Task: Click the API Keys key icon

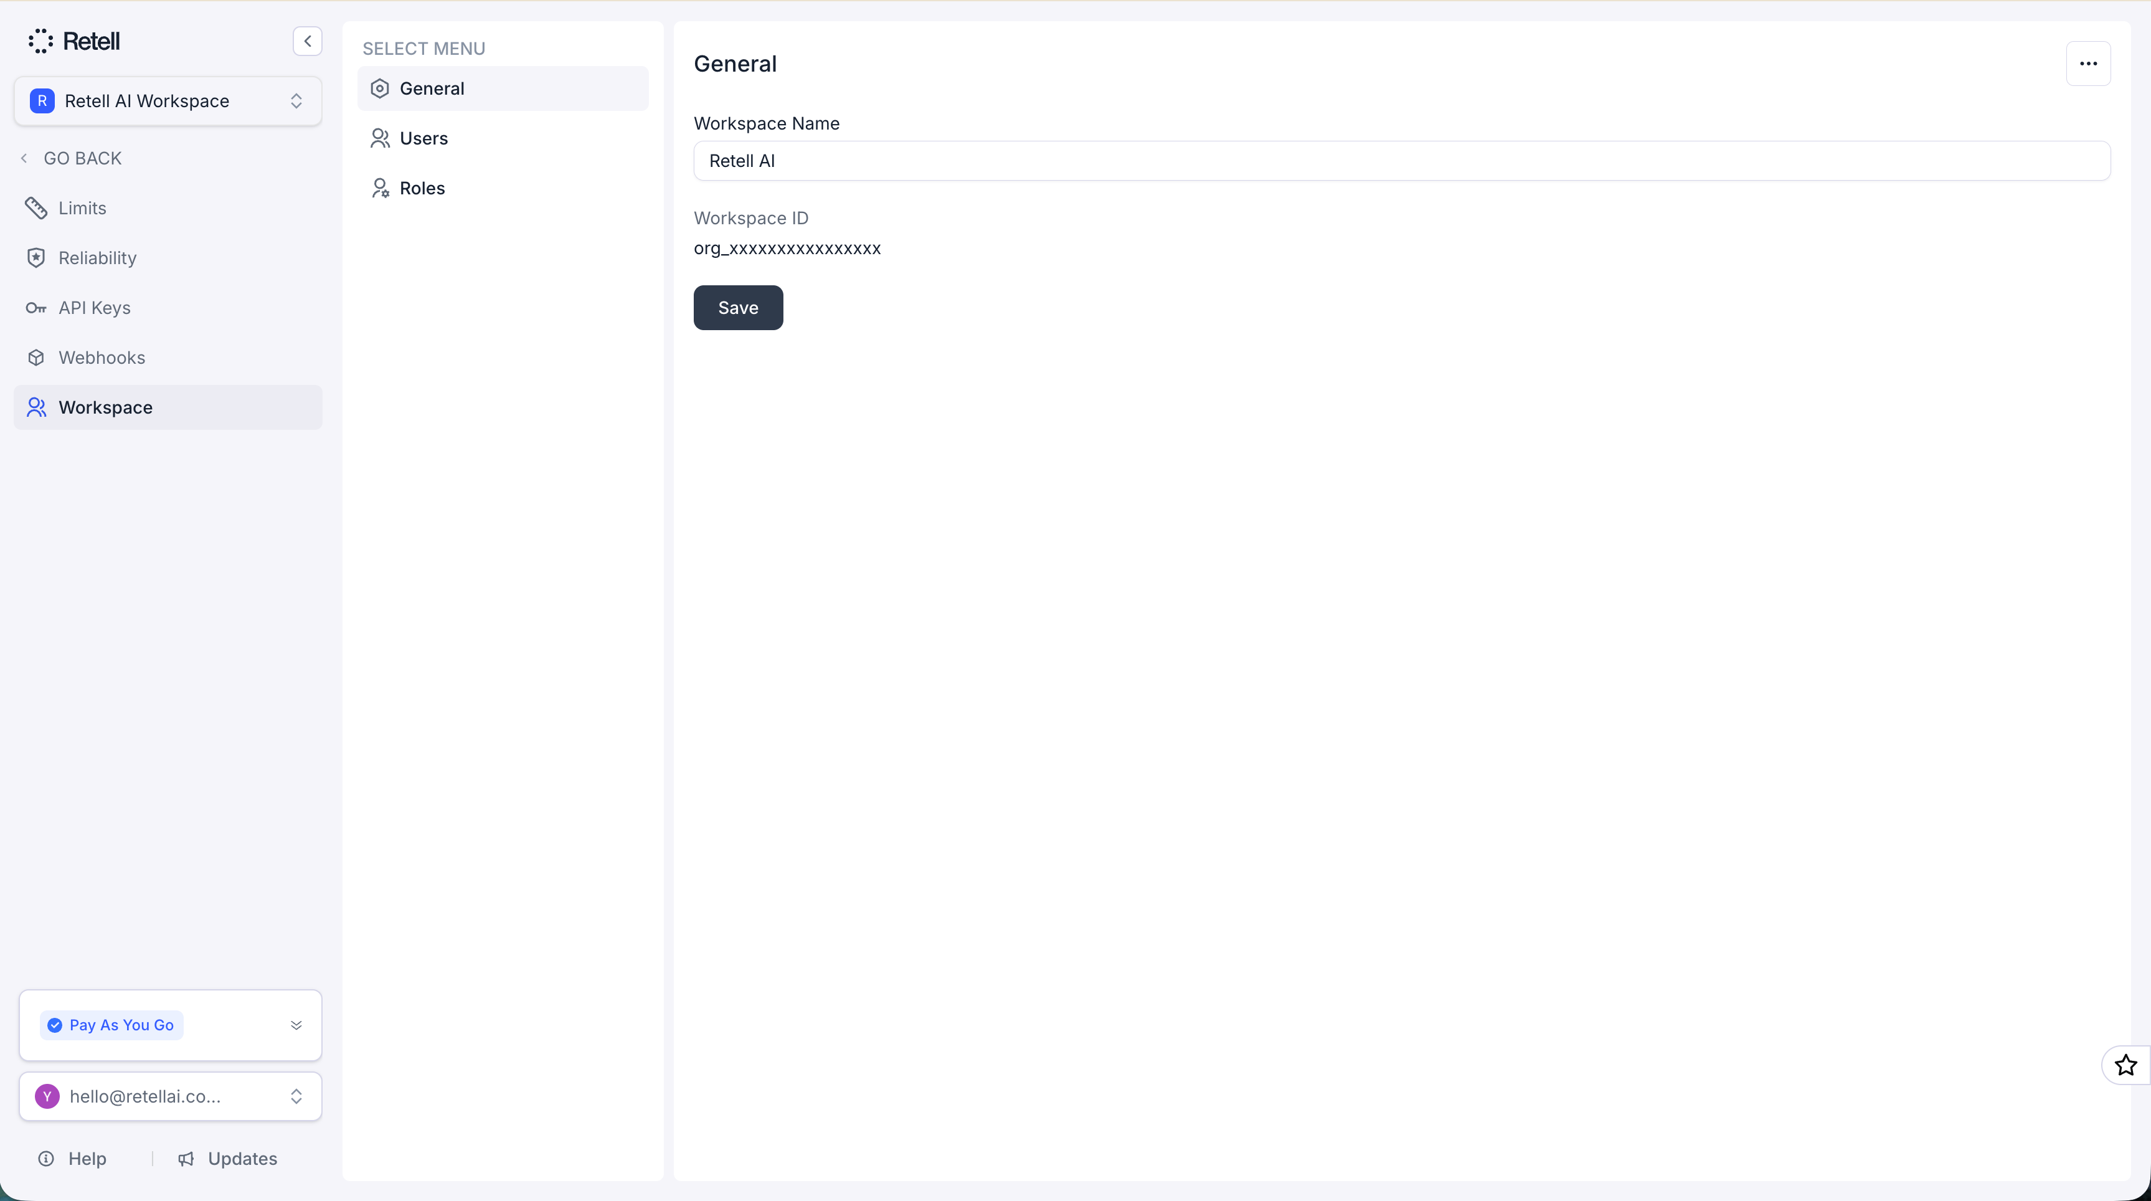Action: [x=36, y=308]
